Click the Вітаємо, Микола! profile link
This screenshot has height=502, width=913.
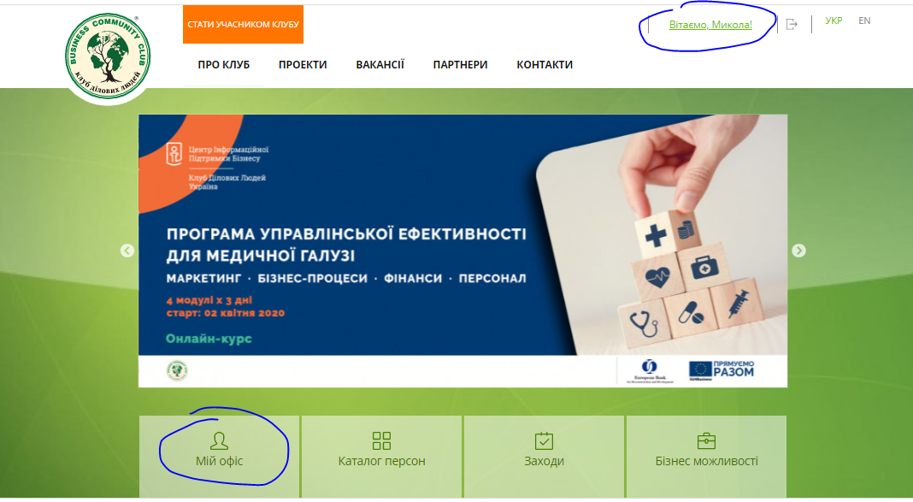coord(710,25)
